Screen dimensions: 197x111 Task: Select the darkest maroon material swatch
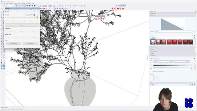click(x=191, y=42)
